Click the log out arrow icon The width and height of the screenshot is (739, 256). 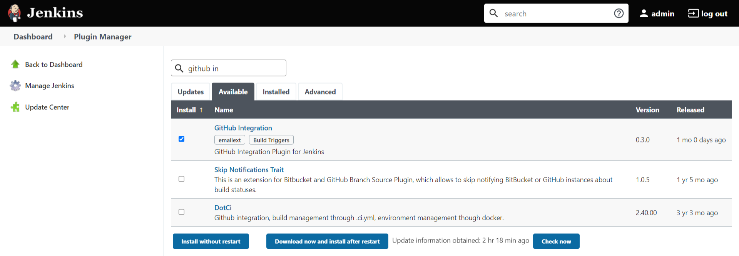click(x=693, y=13)
